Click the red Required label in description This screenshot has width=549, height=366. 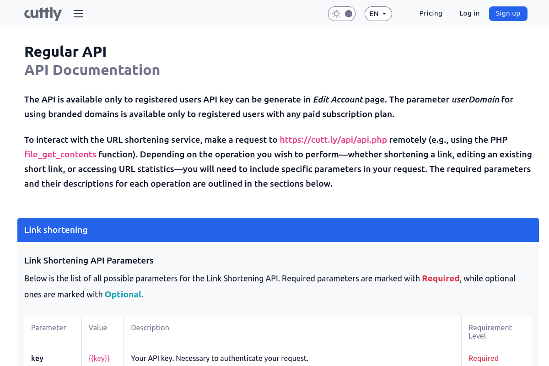click(441, 279)
